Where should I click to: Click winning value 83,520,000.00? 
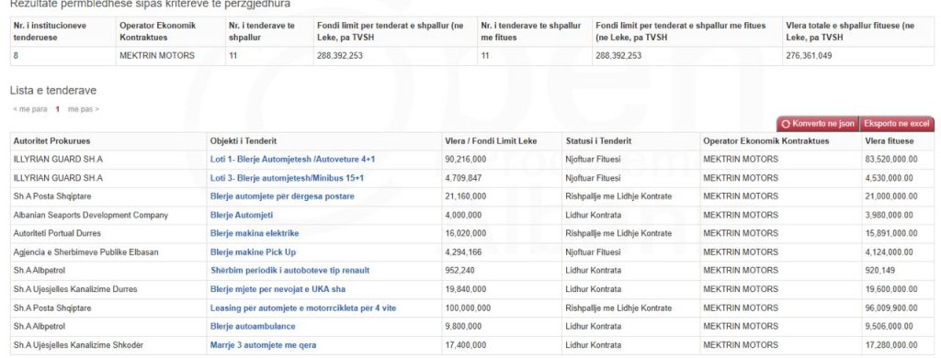pos(891,160)
